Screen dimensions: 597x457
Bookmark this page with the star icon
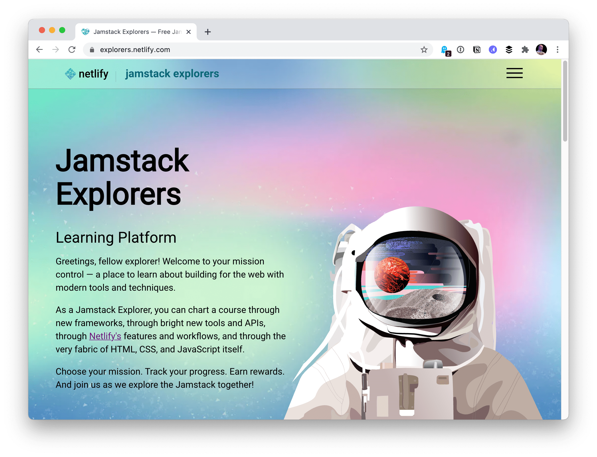click(x=424, y=50)
